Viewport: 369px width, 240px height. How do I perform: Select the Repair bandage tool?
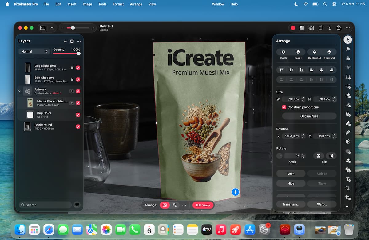tap(348, 133)
